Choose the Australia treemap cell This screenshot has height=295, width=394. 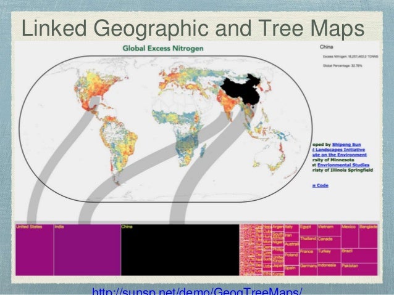coord(291,247)
